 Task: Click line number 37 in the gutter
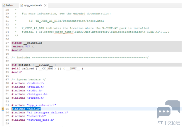tap(7, 43)
